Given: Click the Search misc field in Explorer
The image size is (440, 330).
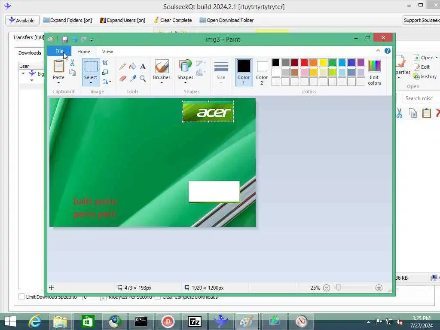Looking at the screenshot, I should click(421, 98).
